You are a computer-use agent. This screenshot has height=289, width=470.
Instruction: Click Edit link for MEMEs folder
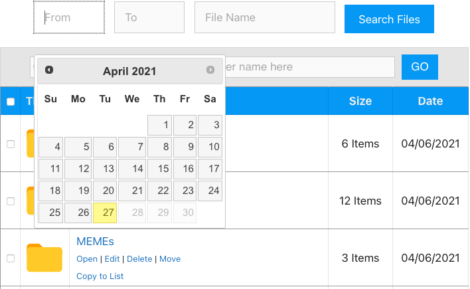[112, 259]
